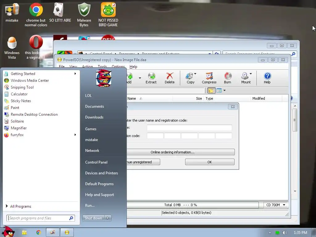Screen dimensions: 316x237
Task: Click the Type column header
Action: pyautogui.click(x=227, y=98)
